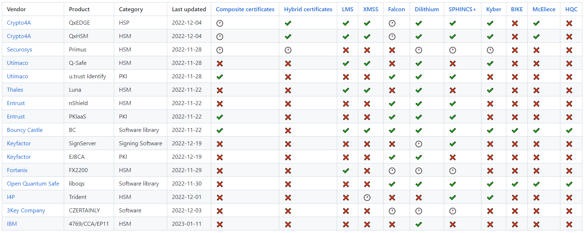This screenshot has width=585, height=233.
Task: Click the pending clock icon for QxHSM Falcon
Action: (392, 37)
